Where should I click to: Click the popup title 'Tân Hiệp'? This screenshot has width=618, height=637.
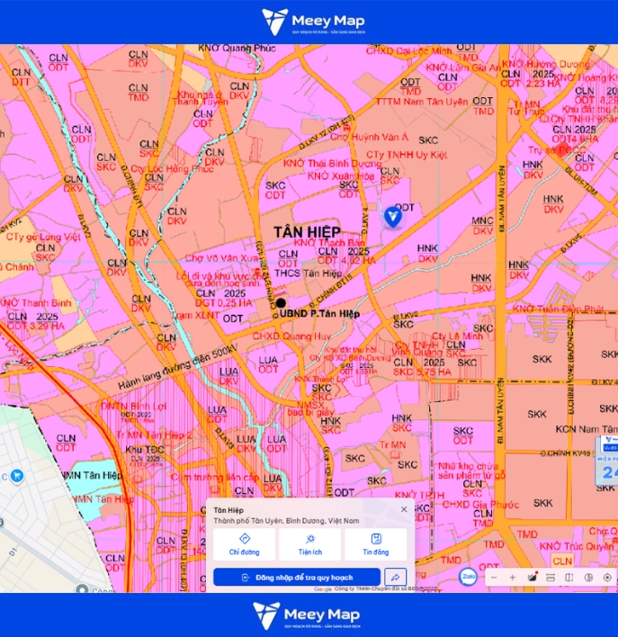pyautogui.click(x=228, y=510)
